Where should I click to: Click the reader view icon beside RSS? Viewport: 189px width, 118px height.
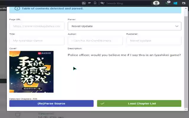(x=89, y=3)
